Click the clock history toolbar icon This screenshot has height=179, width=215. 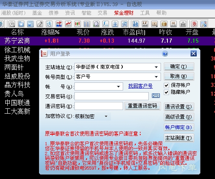tap(12, 24)
